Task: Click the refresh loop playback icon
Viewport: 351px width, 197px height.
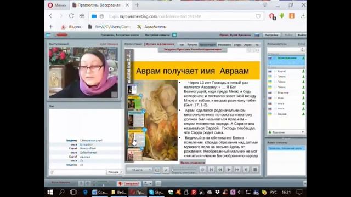Action: click(x=202, y=170)
